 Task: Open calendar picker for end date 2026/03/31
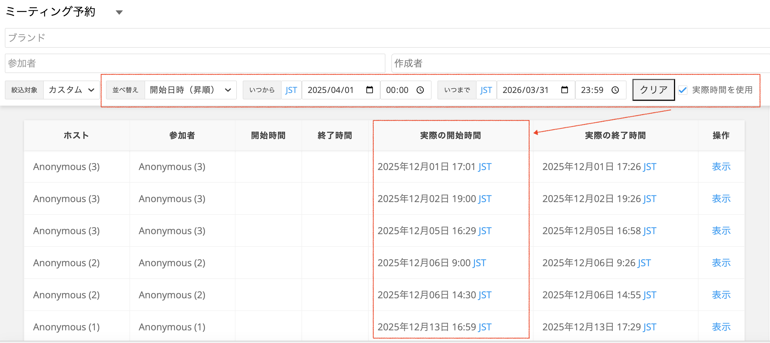click(564, 90)
